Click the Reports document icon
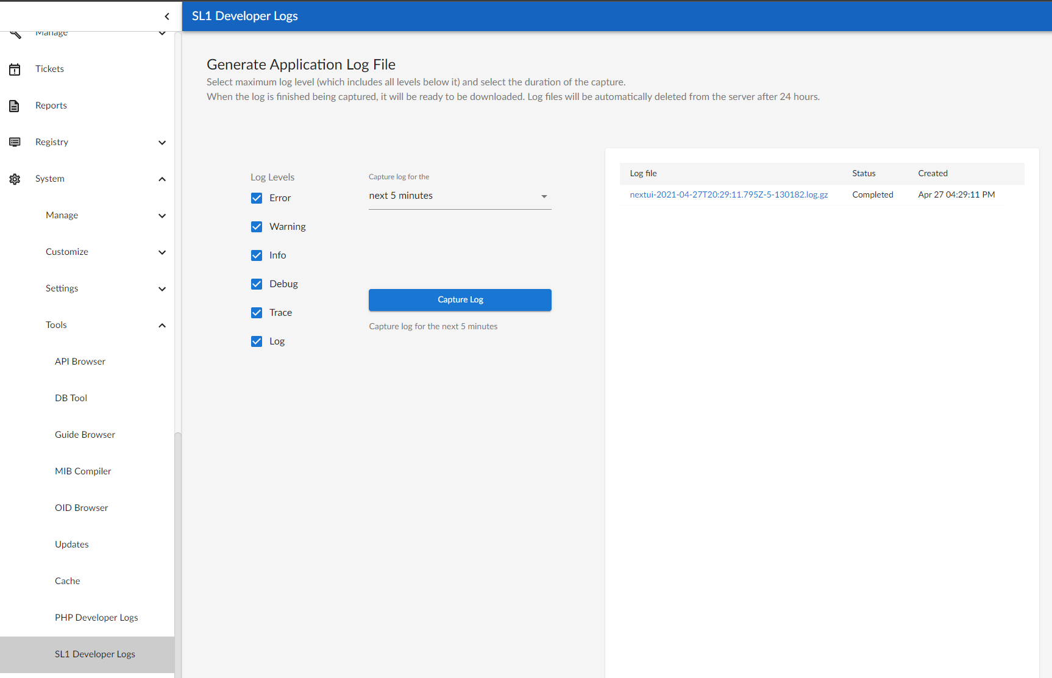1052x678 pixels. pyautogui.click(x=15, y=106)
